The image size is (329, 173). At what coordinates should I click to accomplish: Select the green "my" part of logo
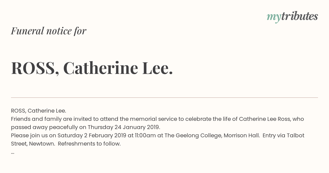coord(274,18)
